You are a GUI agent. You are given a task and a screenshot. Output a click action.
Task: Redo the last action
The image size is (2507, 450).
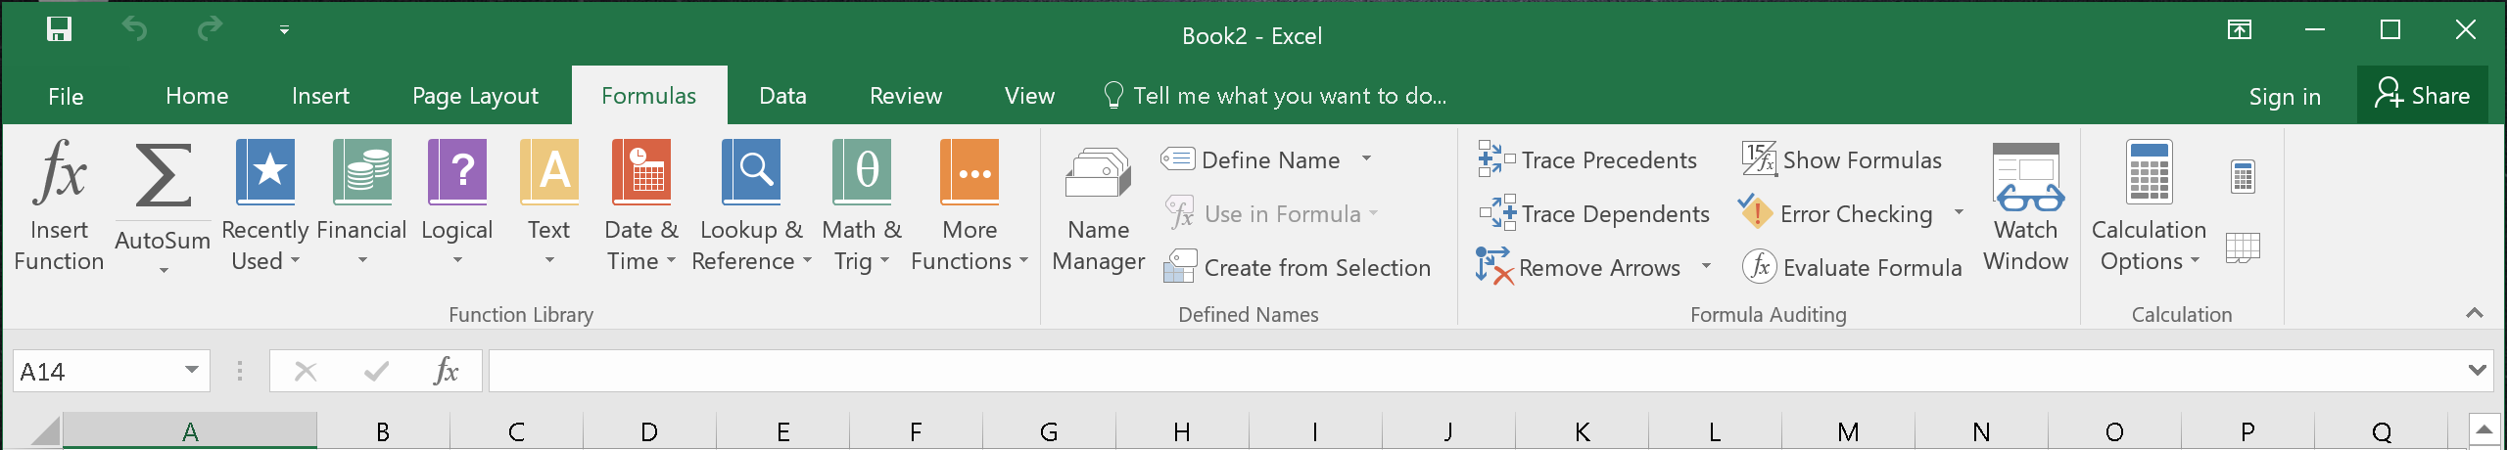point(210,30)
